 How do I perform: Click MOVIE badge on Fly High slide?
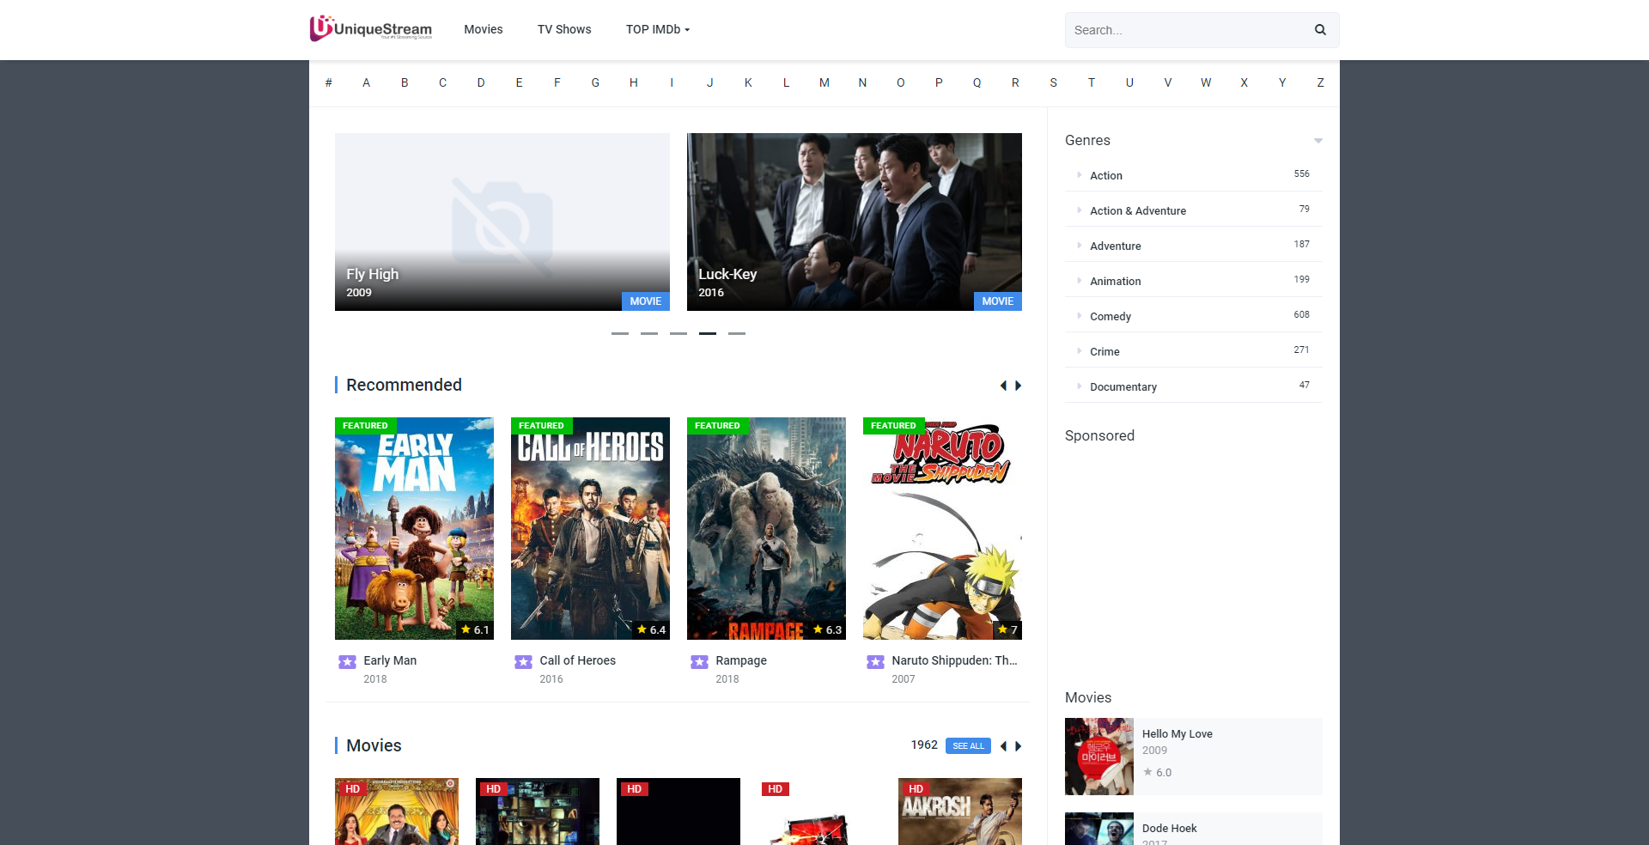click(x=646, y=301)
